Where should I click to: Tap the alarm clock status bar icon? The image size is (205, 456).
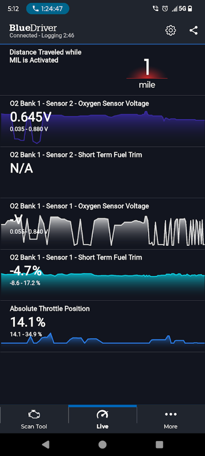pos(165,9)
